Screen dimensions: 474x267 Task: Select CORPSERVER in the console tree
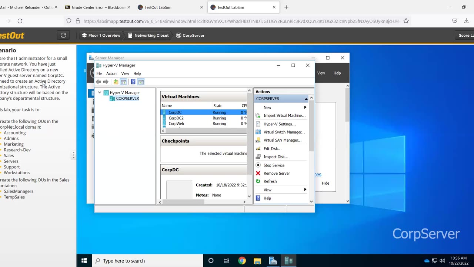pyautogui.click(x=127, y=98)
